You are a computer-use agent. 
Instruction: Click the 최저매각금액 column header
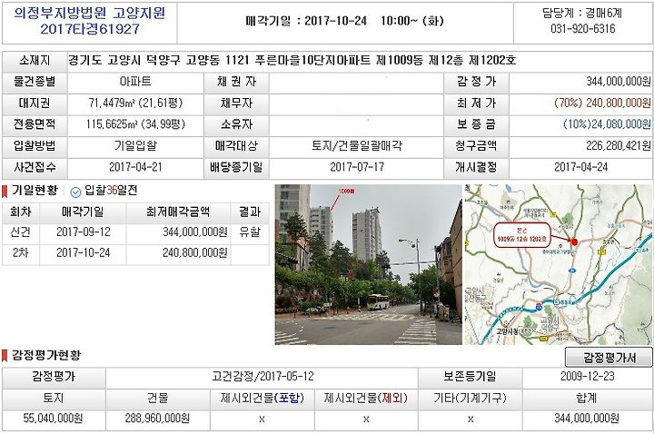tap(178, 212)
